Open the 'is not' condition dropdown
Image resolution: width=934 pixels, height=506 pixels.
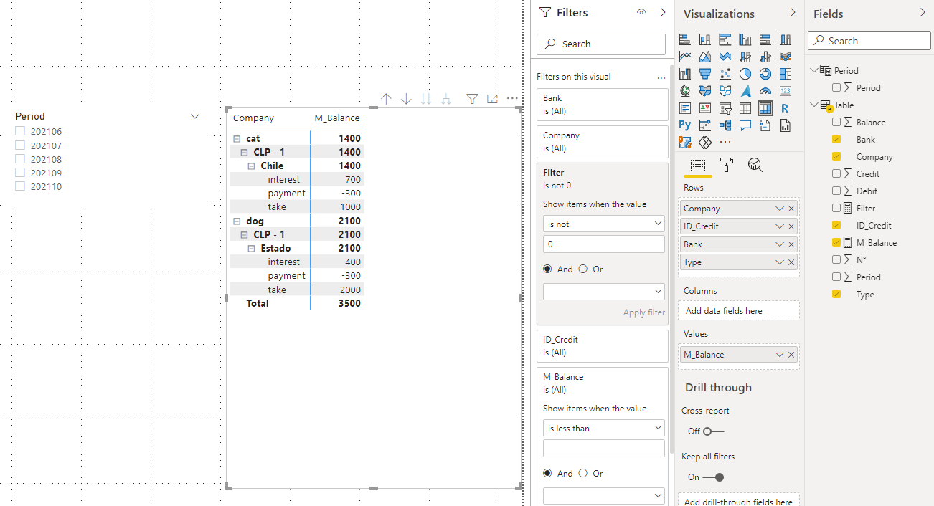604,224
